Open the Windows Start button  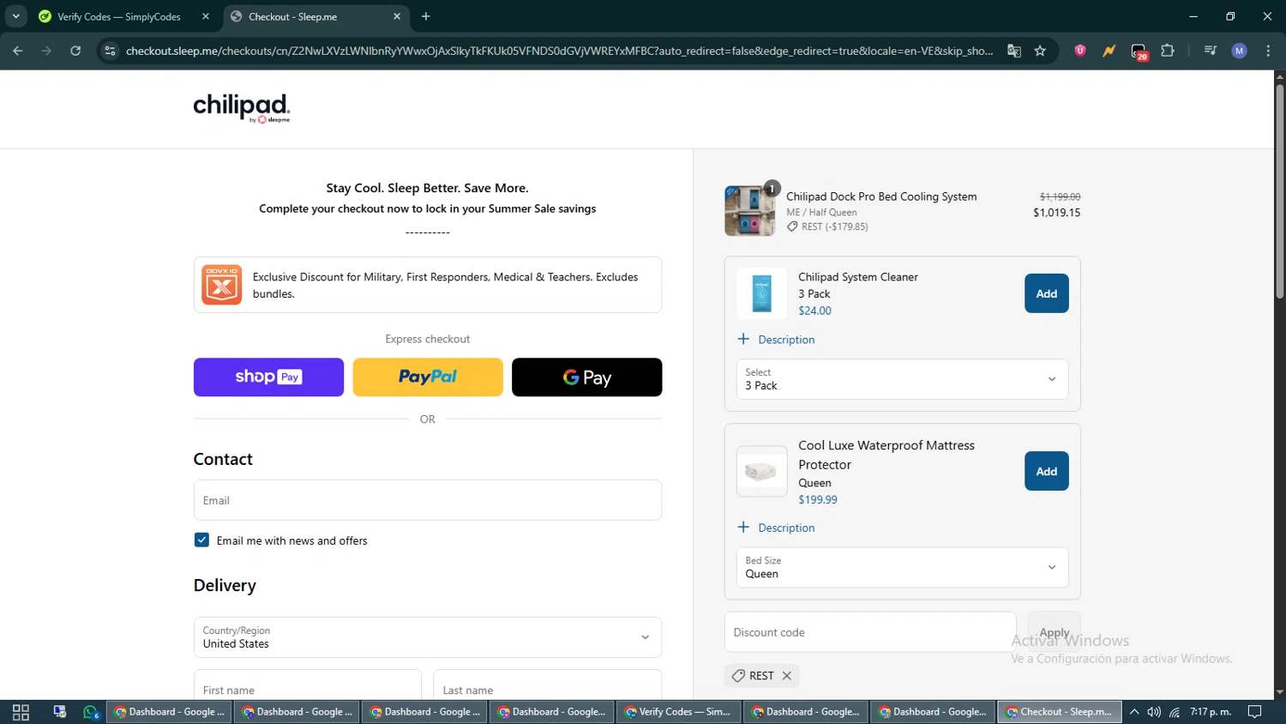pos(21,712)
